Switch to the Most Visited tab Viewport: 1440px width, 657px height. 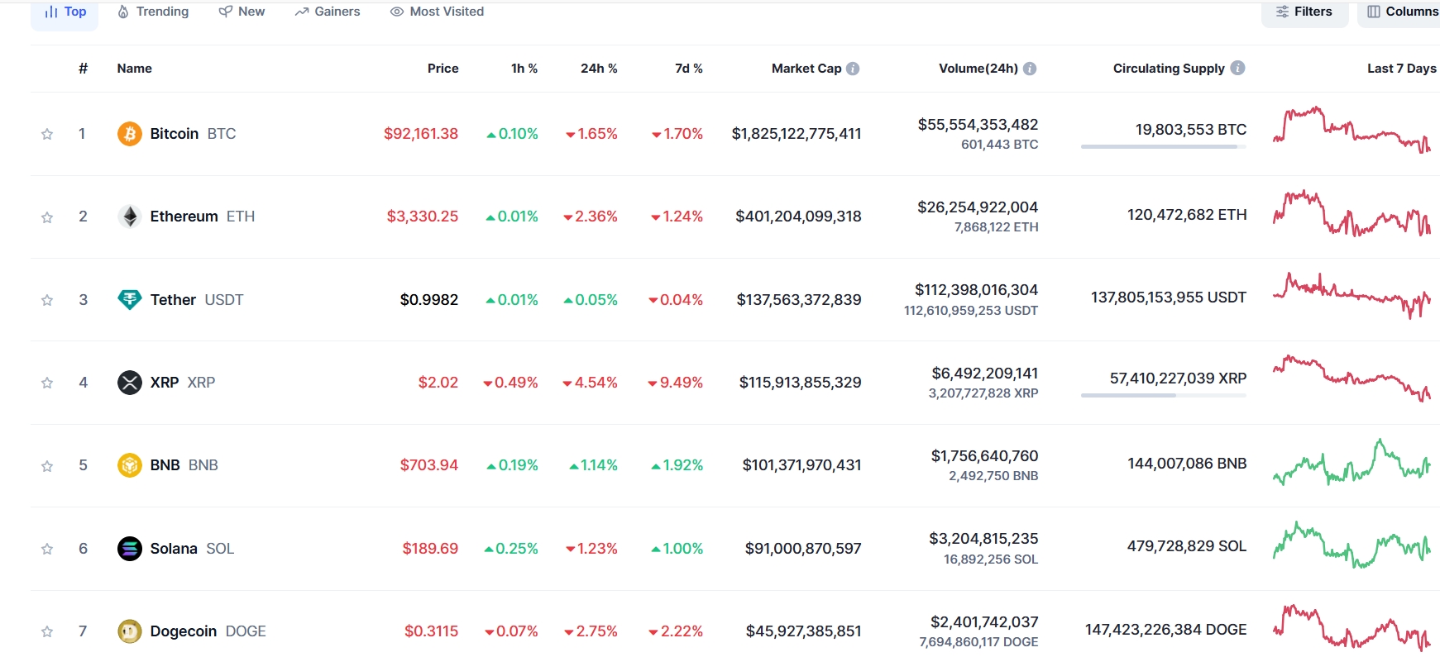tap(437, 12)
